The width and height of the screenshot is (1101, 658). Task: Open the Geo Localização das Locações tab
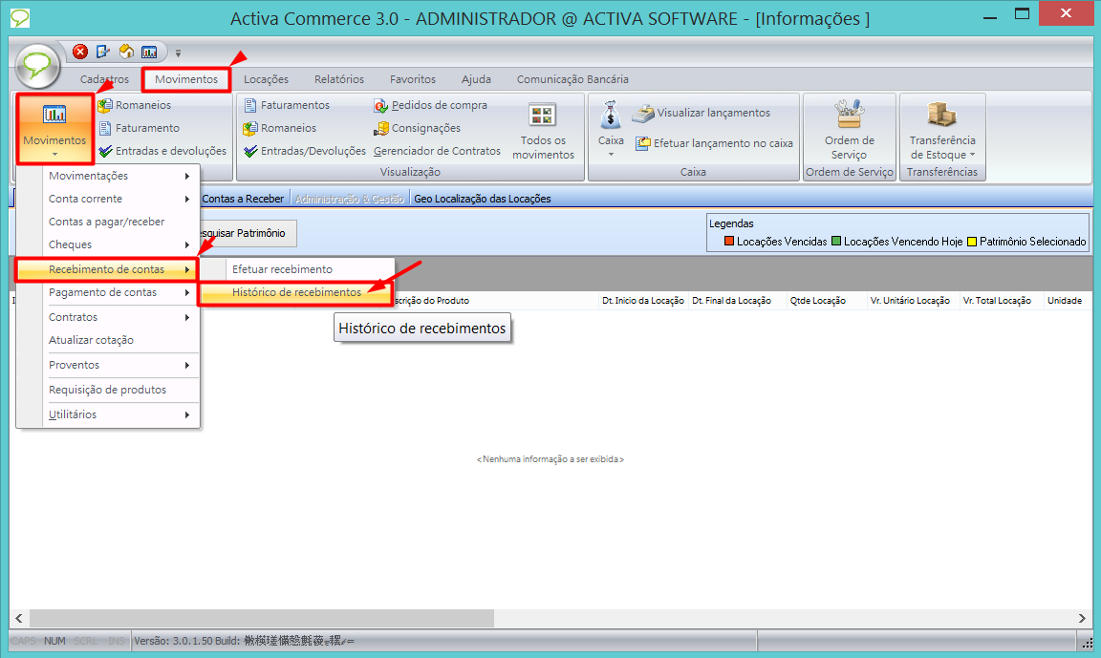483,199
